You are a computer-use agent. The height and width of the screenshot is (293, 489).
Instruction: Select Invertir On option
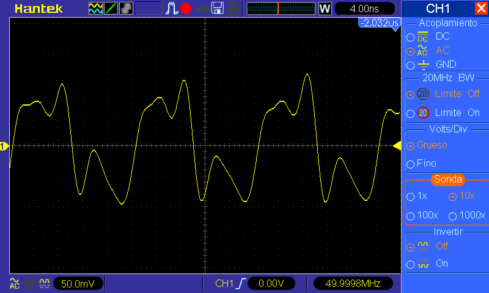pyautogui.click(x=410, y=265)
